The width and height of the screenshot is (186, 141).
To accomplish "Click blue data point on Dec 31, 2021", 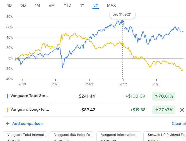I will coord(122,21).
